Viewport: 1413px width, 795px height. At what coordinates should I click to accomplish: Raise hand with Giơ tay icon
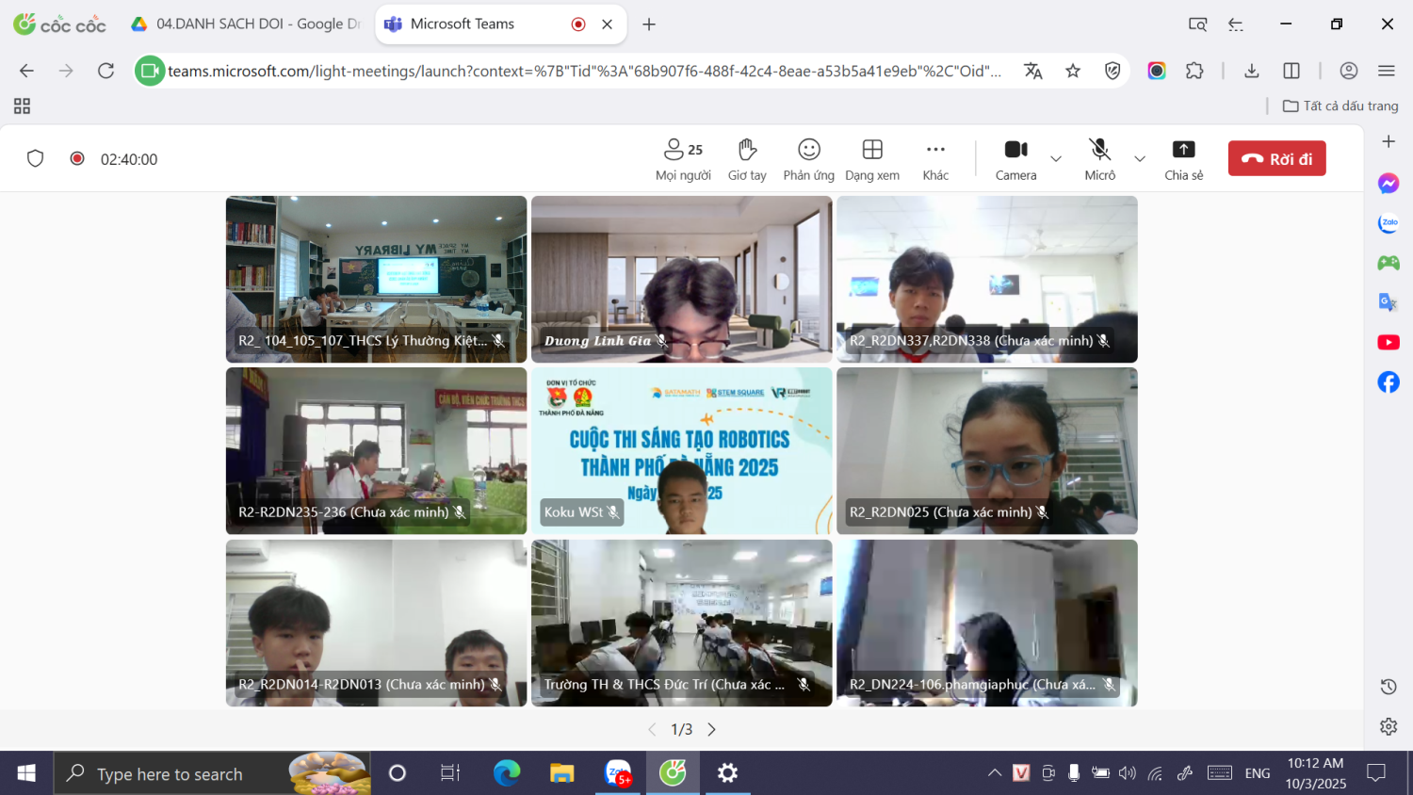(747, 159)
